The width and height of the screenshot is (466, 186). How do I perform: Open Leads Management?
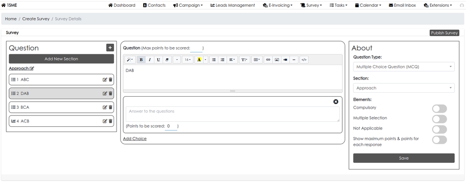pos(233,5)
